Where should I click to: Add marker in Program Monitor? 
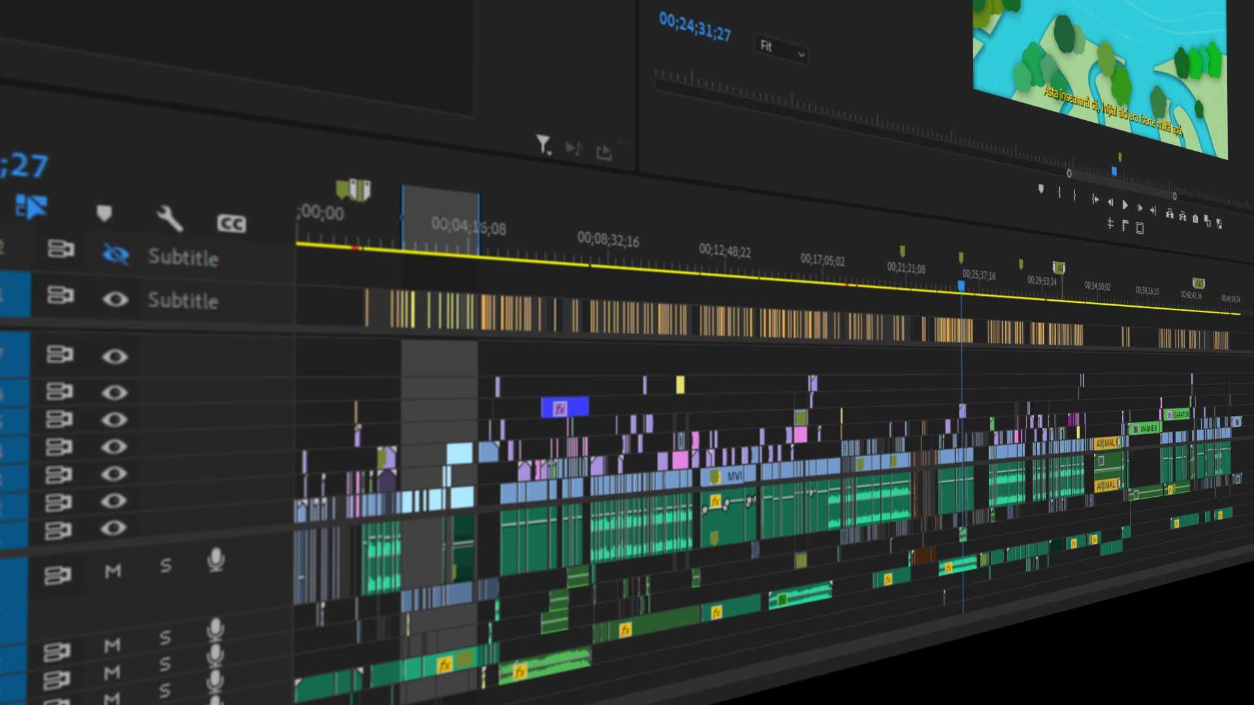coord(1041,189)
